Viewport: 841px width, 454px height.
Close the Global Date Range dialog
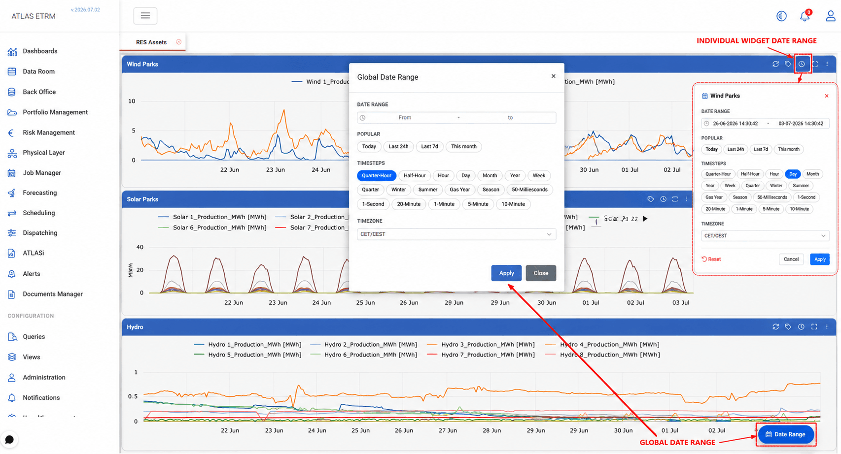[553, 76]
